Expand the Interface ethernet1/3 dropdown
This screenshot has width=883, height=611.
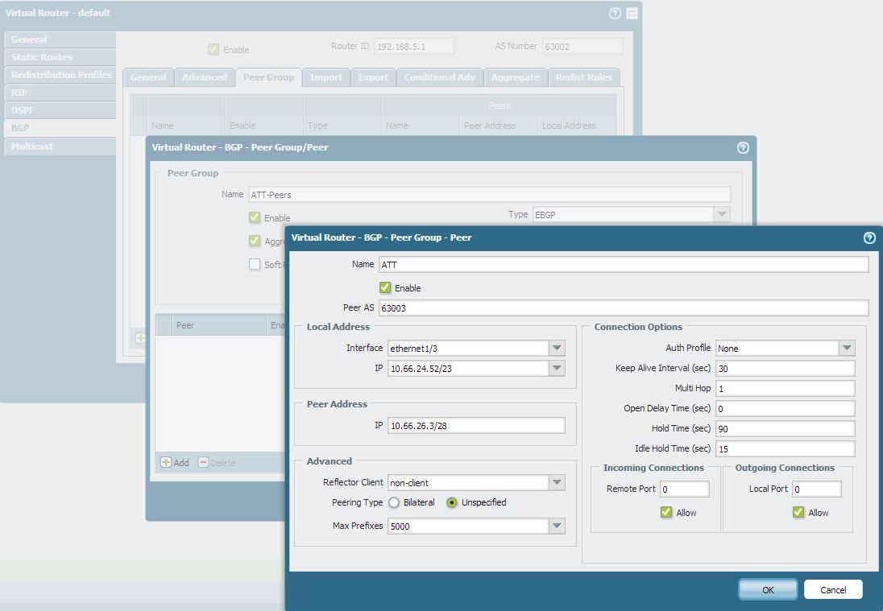[x=557, y=348]
